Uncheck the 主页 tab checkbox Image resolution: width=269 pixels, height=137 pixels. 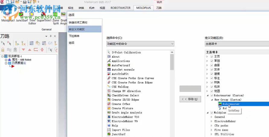pyautogui.click(x=212, y=56)
